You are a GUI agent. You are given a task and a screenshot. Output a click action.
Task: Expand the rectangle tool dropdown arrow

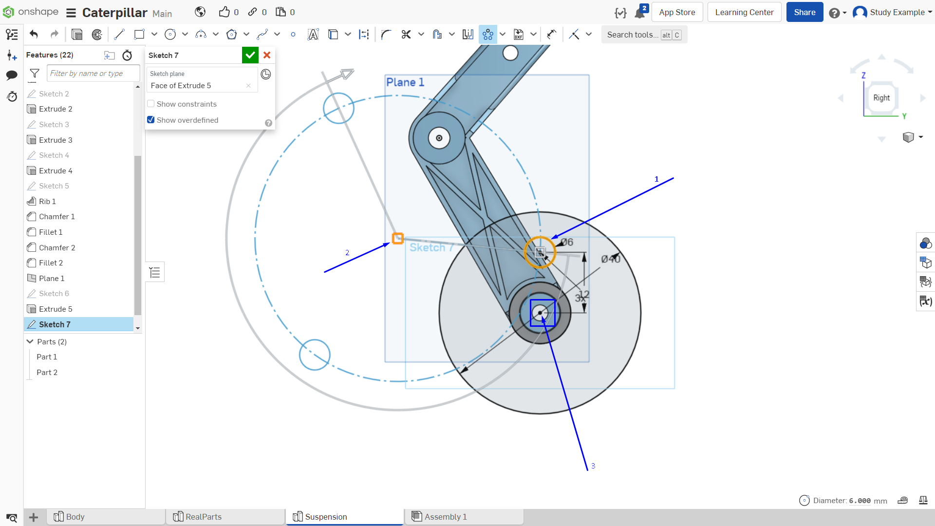coord(154,35)
